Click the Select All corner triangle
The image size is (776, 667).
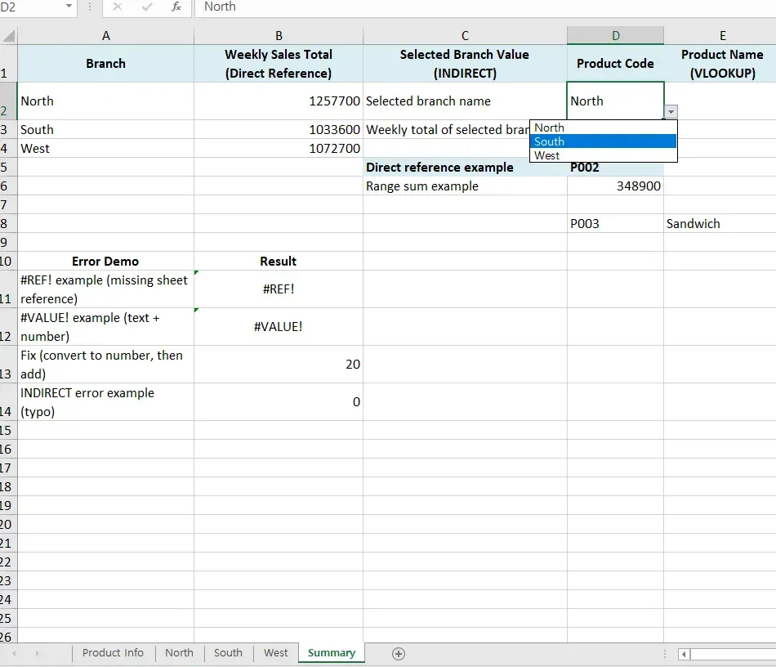[x=8, y=34]
